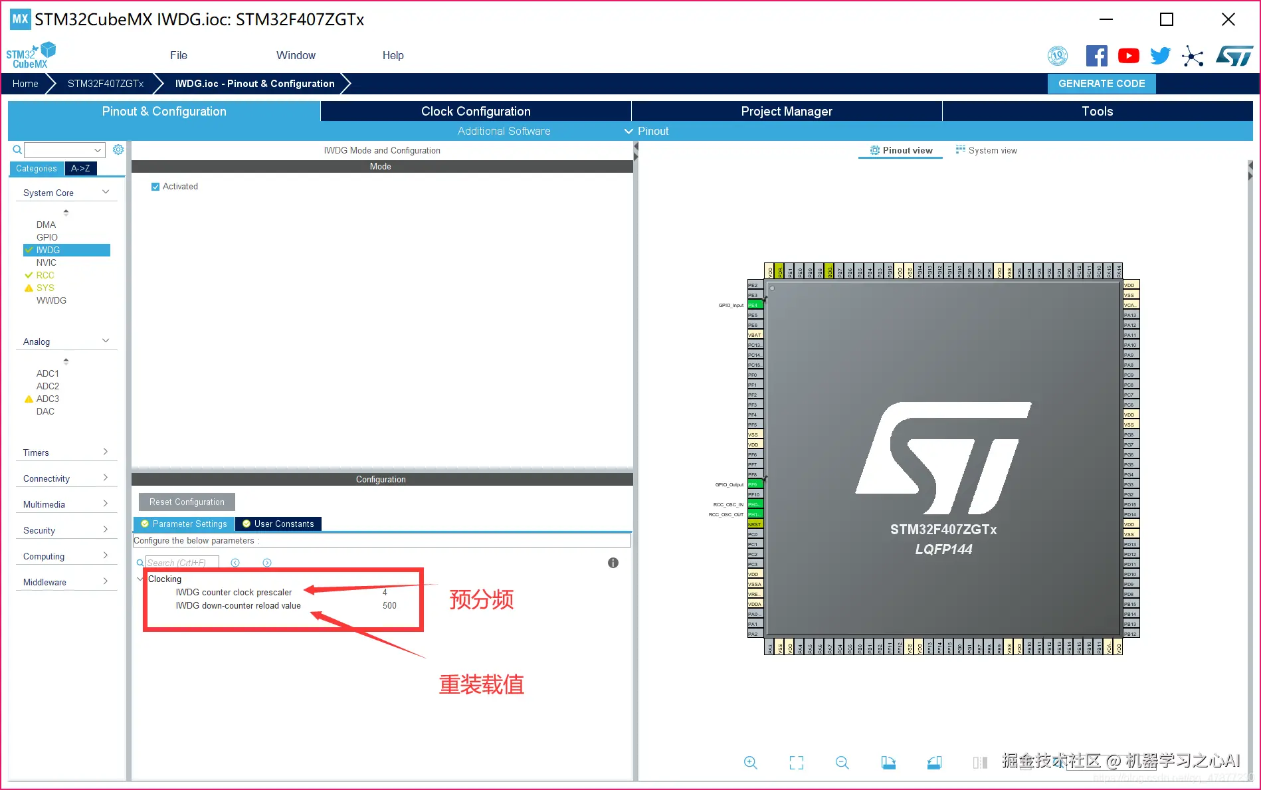Screen dimensions: 1261x790
Task: Open Additional Software
Action: click(504, 131)
